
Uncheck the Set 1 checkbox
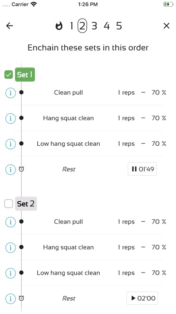(9, 75)
